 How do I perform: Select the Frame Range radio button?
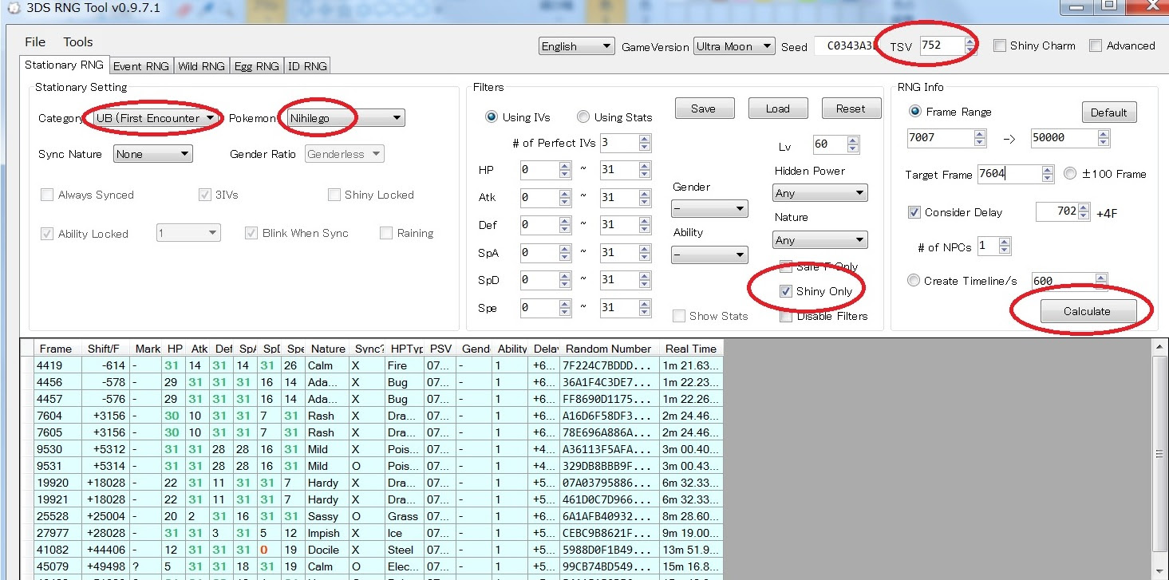click(x=914, y=112)
